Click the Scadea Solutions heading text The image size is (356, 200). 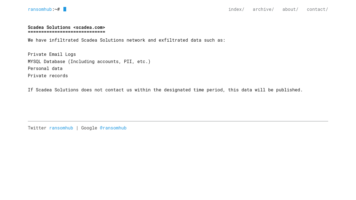point(66,27)
